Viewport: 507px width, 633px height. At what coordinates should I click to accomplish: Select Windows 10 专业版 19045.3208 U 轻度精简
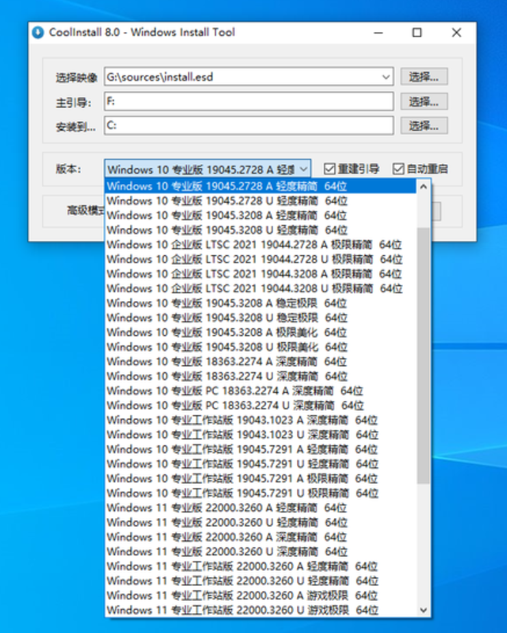pyautogui.click(x=261, y=230)
